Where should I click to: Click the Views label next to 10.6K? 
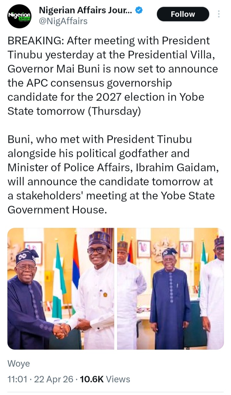coord(118,379)
